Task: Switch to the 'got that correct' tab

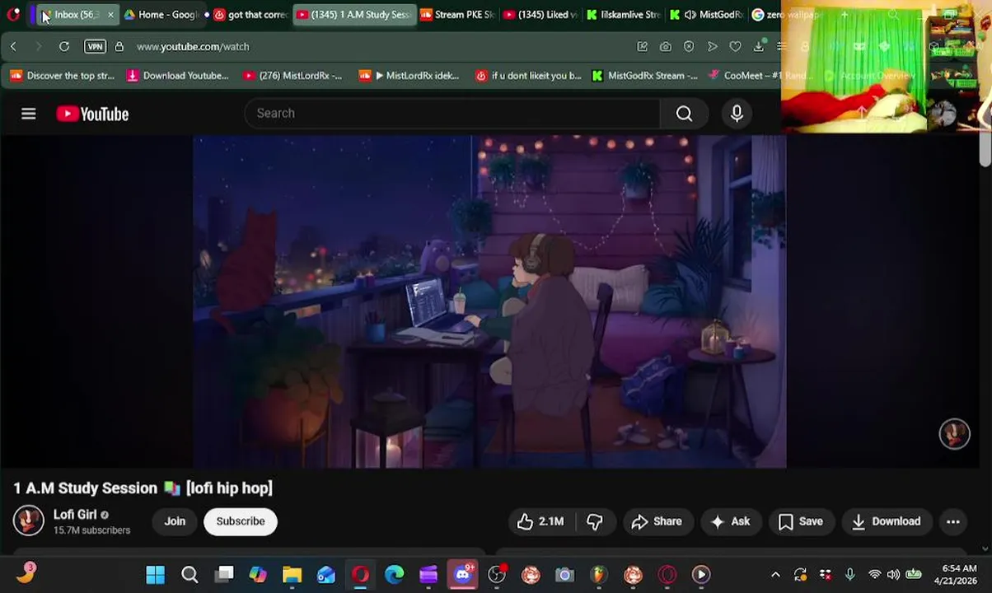Action: (x=250, y=15)
